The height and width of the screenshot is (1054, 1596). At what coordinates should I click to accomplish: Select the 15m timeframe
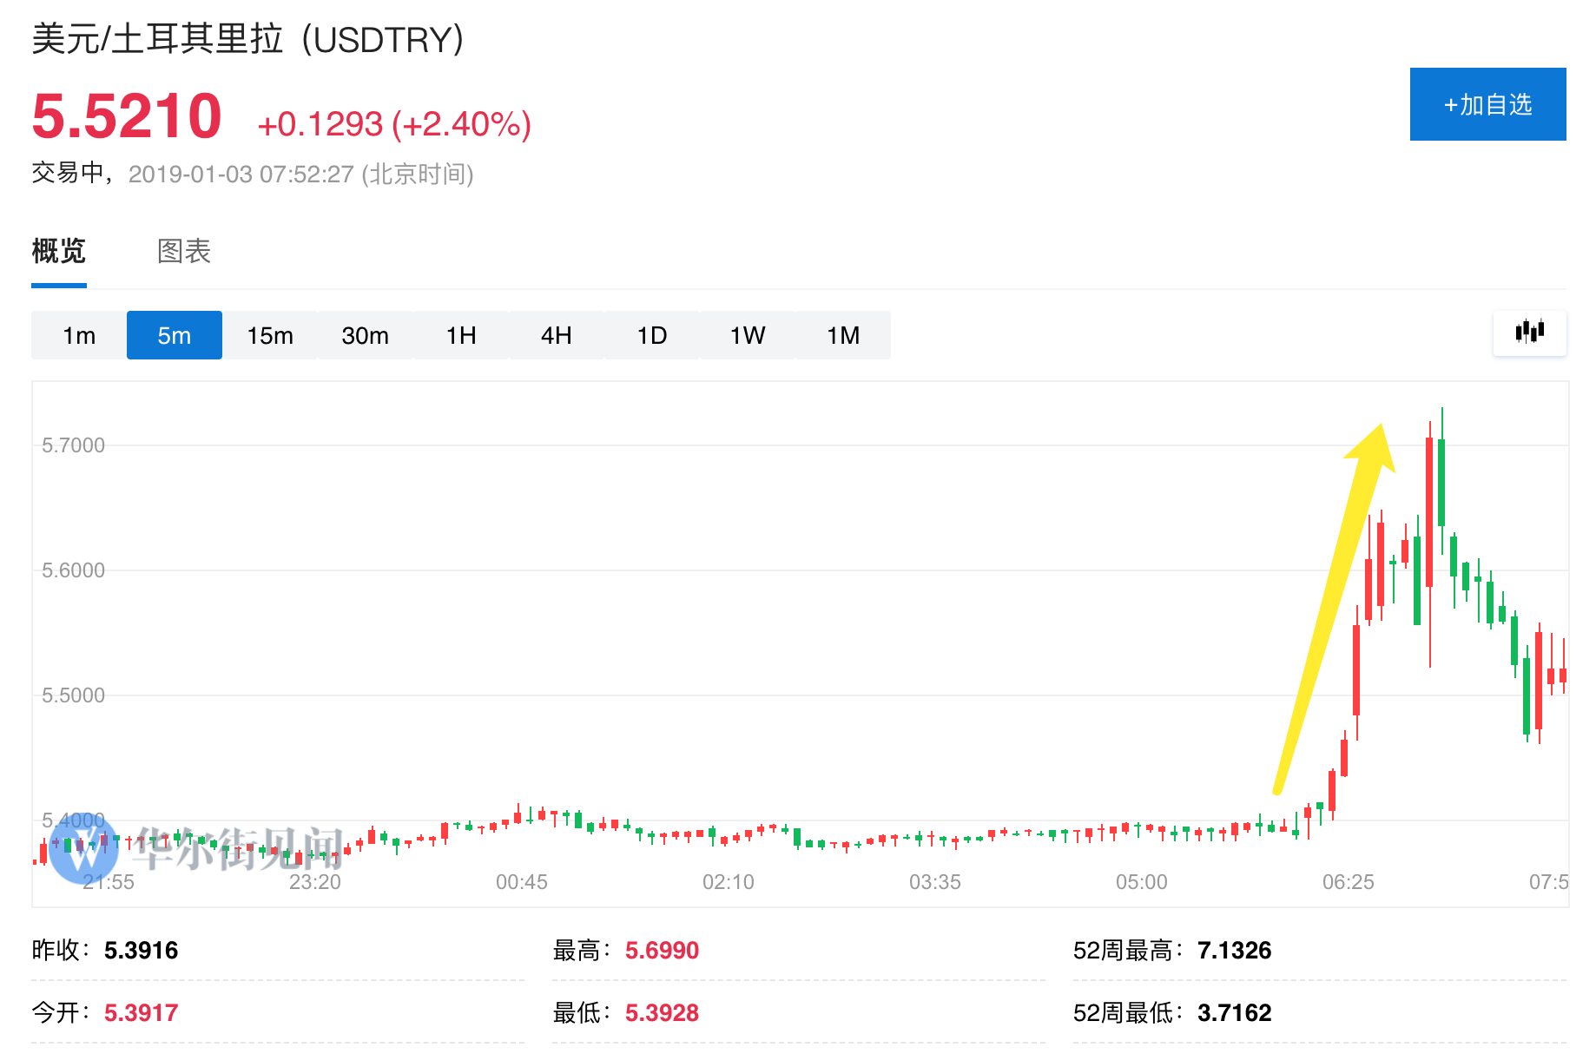coord(269,335)
